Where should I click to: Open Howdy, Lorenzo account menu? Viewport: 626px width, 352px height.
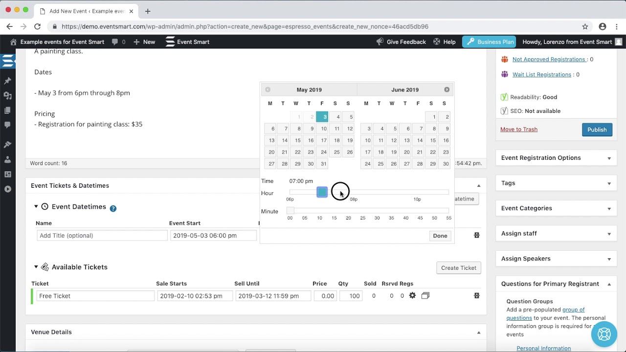pyautogui.click(x=572, y=42)
